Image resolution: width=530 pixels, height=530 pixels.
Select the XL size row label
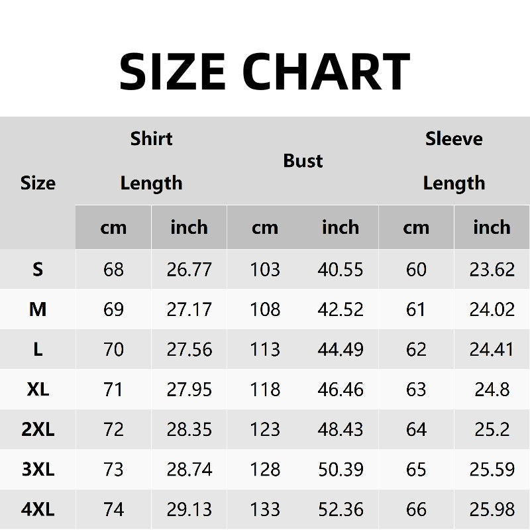coord(38,390)
